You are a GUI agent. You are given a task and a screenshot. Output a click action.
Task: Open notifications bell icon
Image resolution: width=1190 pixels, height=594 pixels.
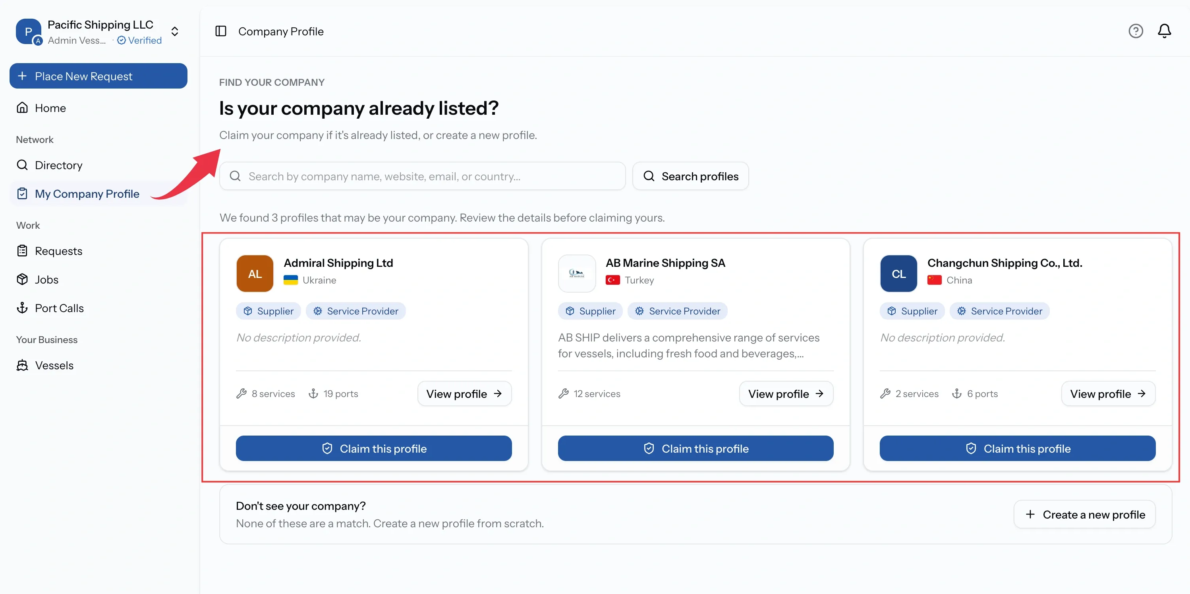click(1164, 31)
